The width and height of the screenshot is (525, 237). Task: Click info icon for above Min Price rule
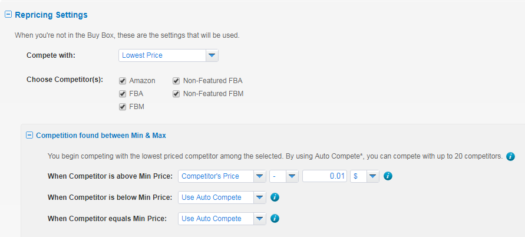coord(388,176)
